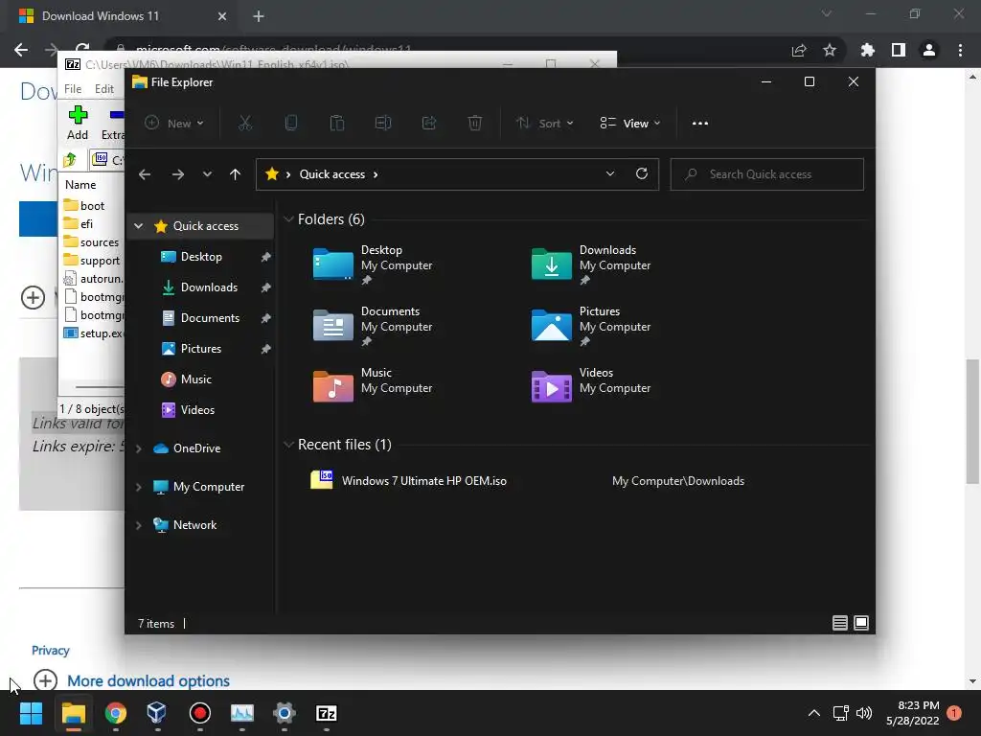Switch to details view icon in status bar
This screenshot has width=981, height=736.
click(x=839, y=623)
